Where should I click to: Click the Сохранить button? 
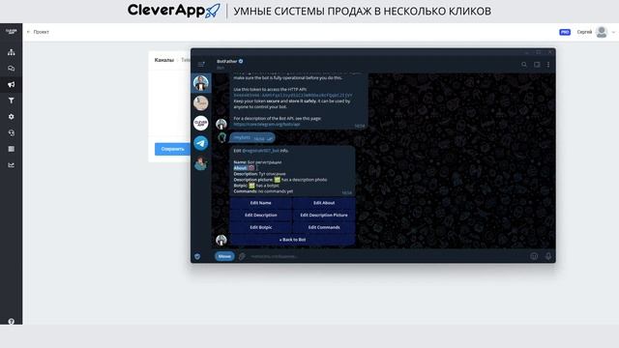[x=172, y=149]
